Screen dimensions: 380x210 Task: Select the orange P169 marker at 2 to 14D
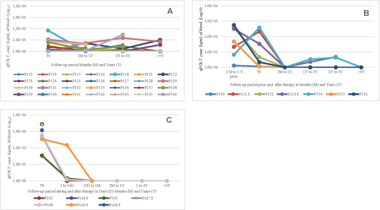[67, 145]
